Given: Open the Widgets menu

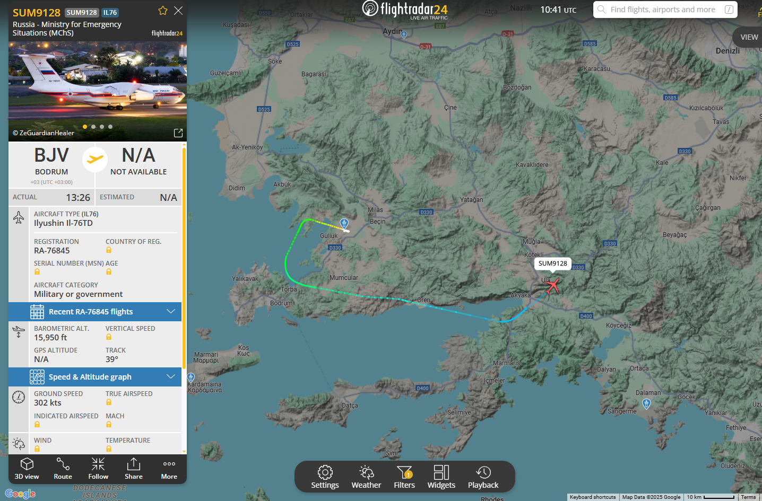Looking at the screenshot, I should (x=441, y=477).
